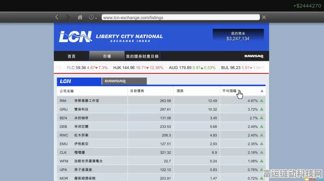This screenshot has height=181, width=324.
Task: Click 2.49% in DEB row
Action: click(x=253, y=127)
